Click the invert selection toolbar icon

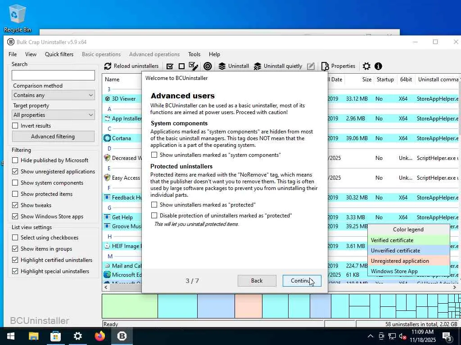click(193, 66)
